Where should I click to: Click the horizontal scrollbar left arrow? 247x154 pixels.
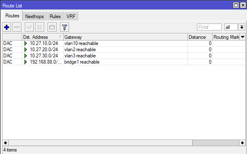5,143
